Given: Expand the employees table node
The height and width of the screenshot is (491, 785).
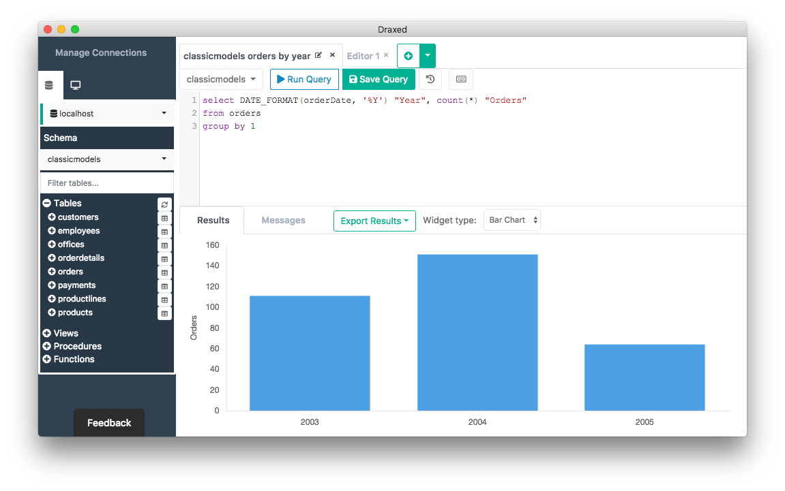Looking at the screenshot, I should (52, 230).
